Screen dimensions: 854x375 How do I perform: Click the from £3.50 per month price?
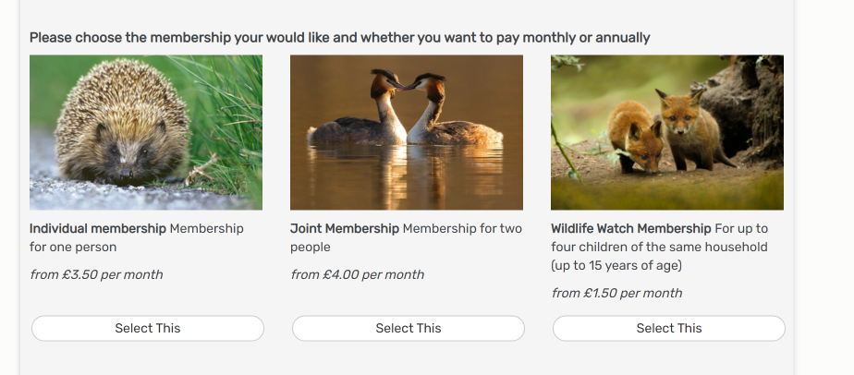[x=96, y=274]
